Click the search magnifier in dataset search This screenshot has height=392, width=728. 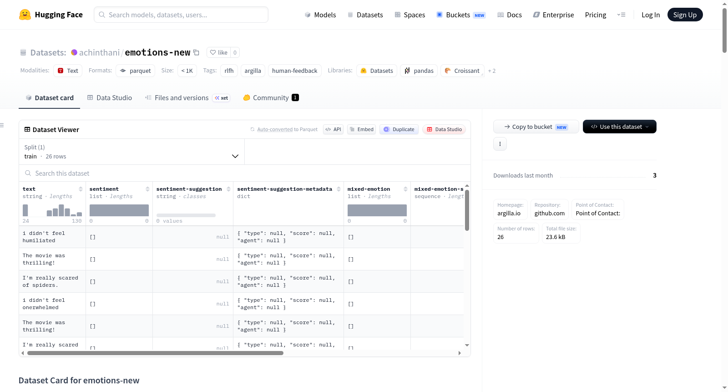28,173
